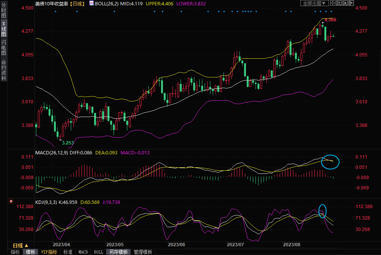Click the first blue event dot above the chart
381x255 pixels.
[x=55, y=11]
